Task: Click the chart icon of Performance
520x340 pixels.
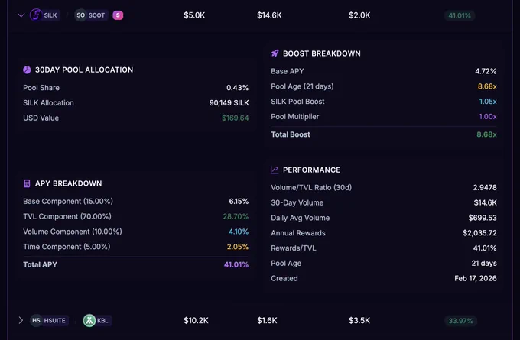Action: pyautogui.click(x=275, y=170)
